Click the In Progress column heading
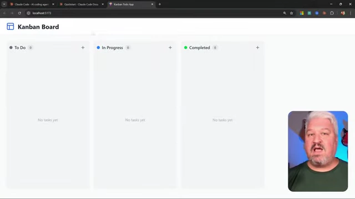Viewport: 355px width, 199px height. click(x=112, y=48)
